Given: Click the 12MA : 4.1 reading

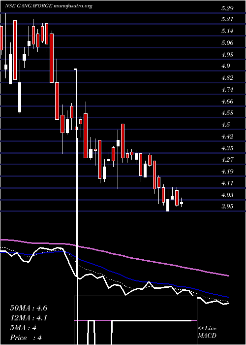Looking at the screenshot, I should click(x=29, y=318).
